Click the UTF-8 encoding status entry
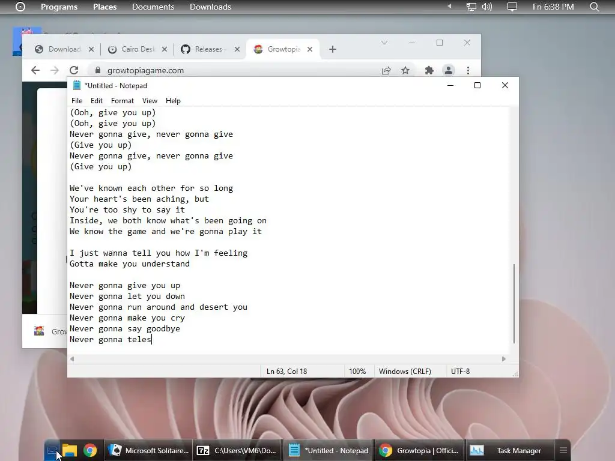615x461 pixels. pos(460,371)
